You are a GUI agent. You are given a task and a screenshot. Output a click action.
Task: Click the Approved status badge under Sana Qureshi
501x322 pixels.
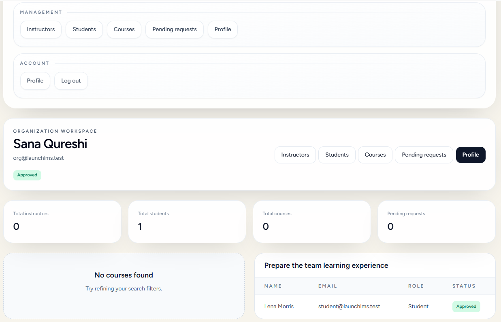point(27,175)
